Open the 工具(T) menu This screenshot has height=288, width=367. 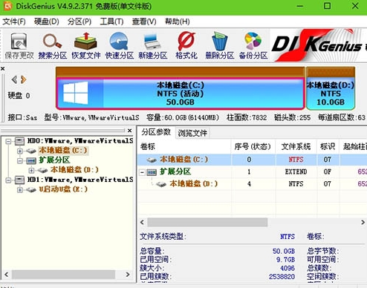pos(111,22)
